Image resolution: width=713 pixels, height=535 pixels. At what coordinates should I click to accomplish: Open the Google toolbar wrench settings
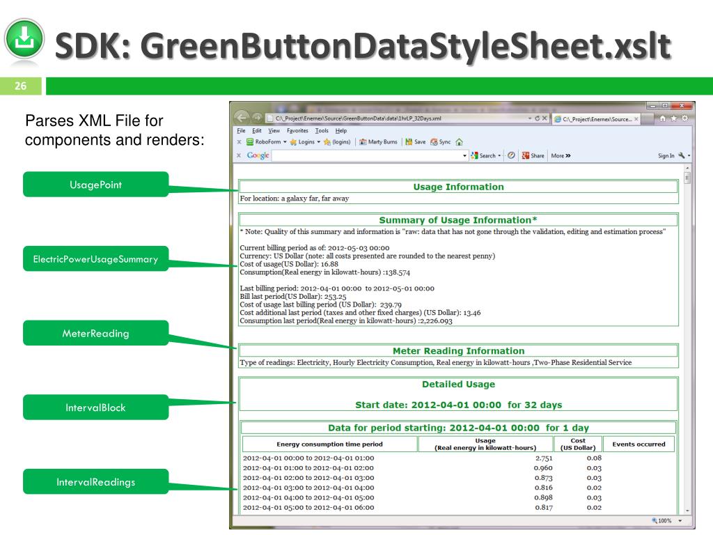(681, 155)
